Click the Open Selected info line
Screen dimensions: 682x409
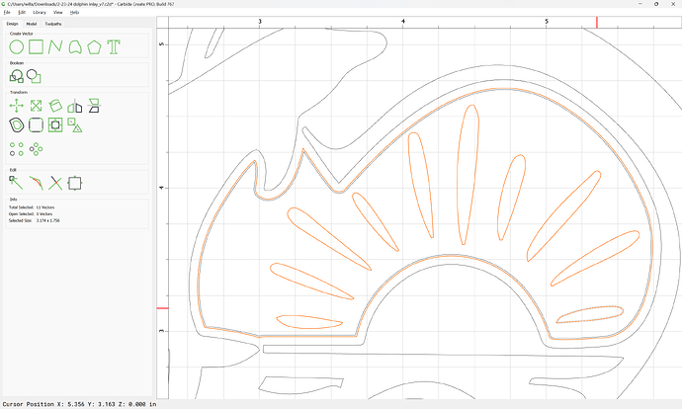click(x=31, y=213)
